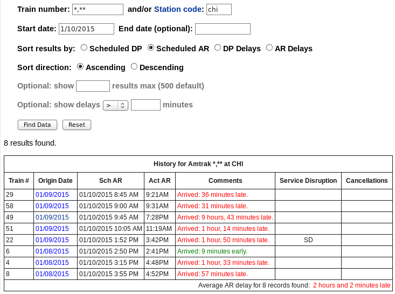Click the Service Disruption column header
This screenshot has height=294, width=395.
(308, 181)
